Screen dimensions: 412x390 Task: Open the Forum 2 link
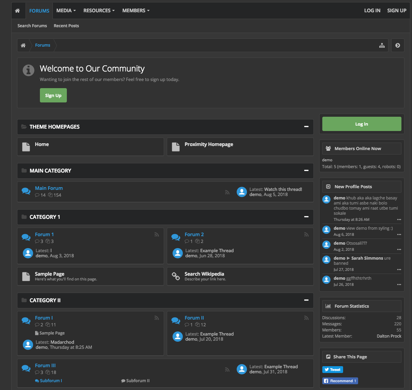194,234
